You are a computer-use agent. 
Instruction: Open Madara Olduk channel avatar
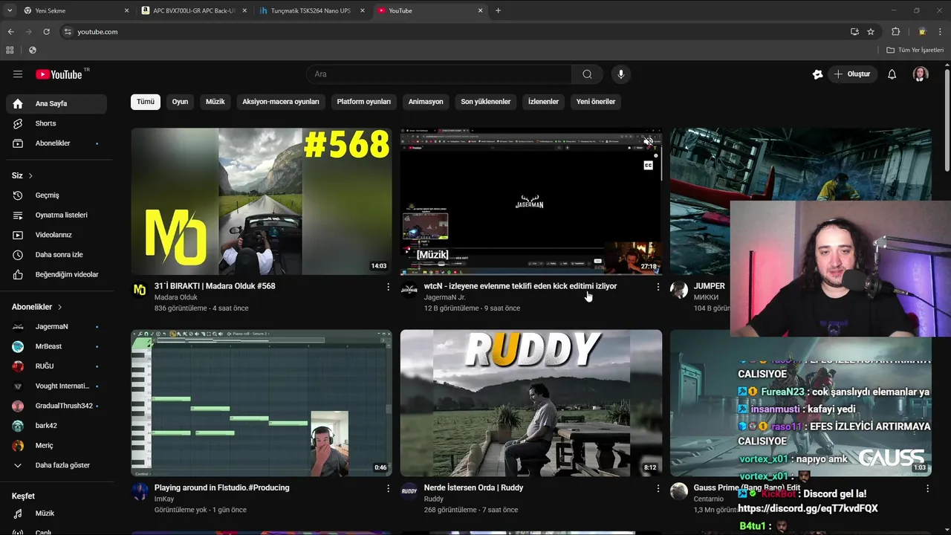click(140, 290)
